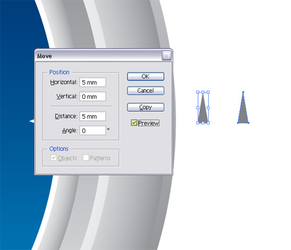Click the small white arrow on blue area

pyautogui.click(x=32, y=121)
